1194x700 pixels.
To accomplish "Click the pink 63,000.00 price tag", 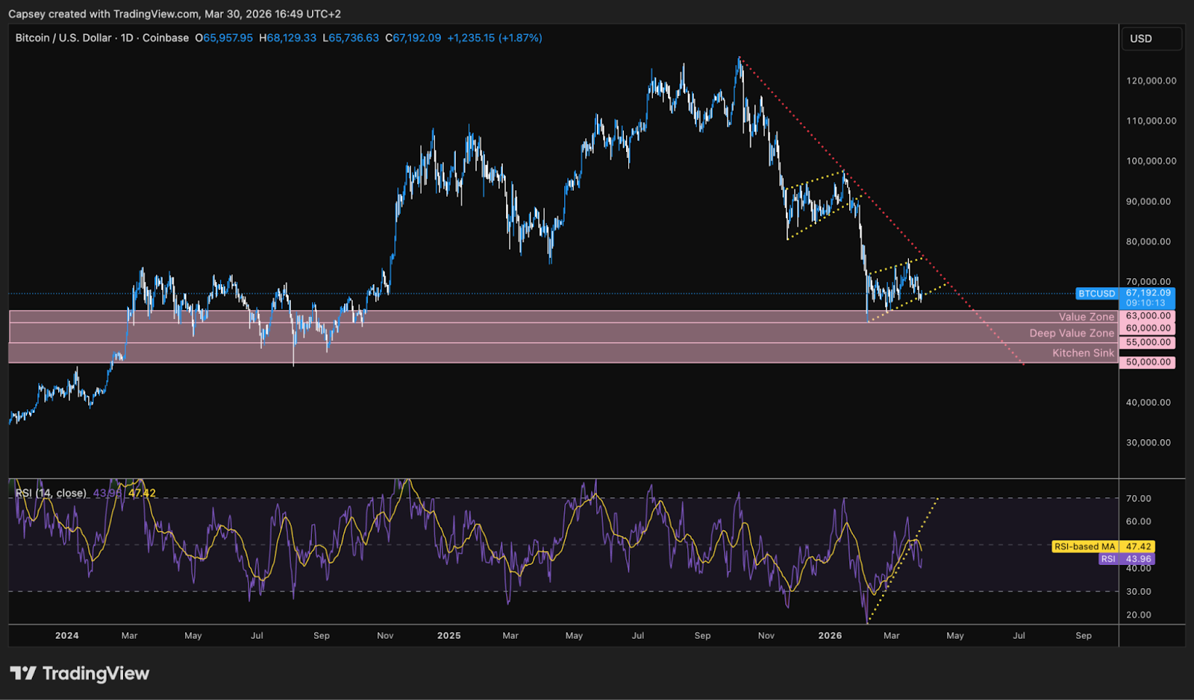I will click(1147, 316).
